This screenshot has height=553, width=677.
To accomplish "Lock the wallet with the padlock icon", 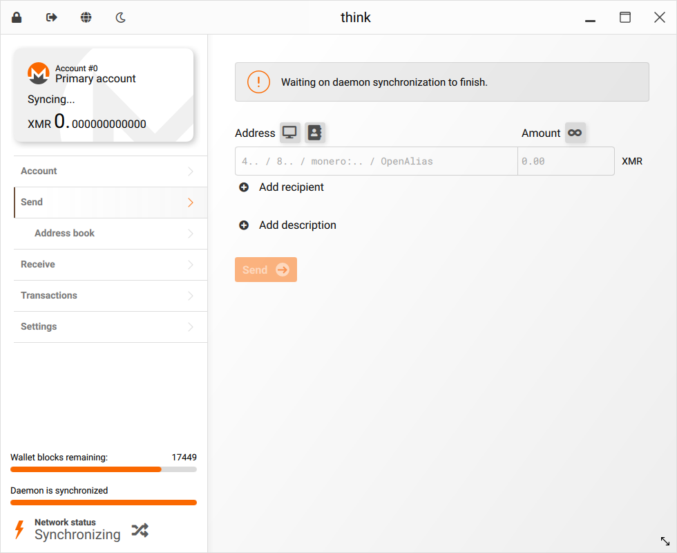I will tap(17, 17).
